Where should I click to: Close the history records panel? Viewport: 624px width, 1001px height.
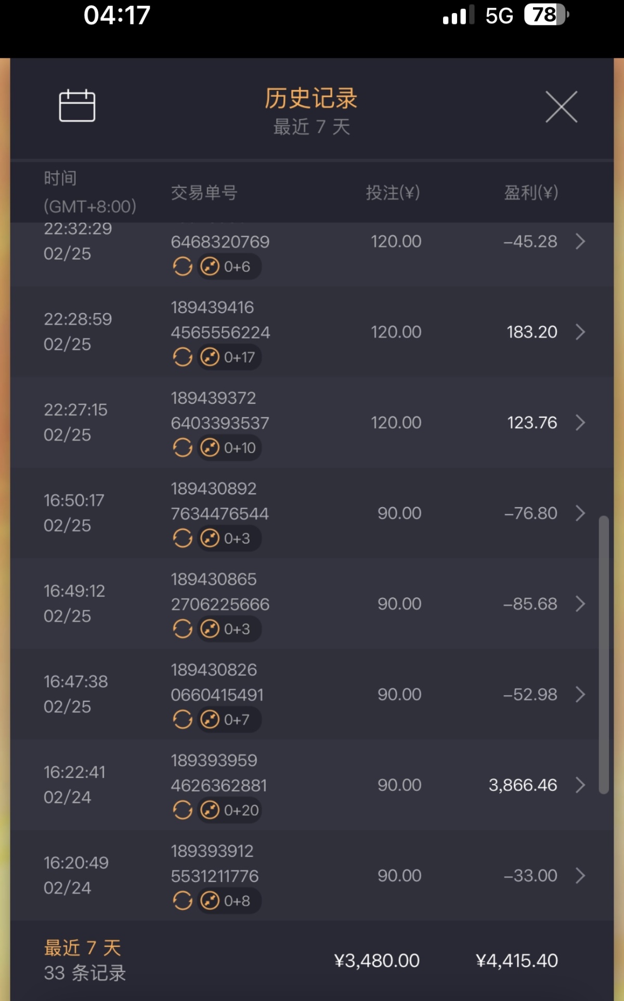point(561,107)
